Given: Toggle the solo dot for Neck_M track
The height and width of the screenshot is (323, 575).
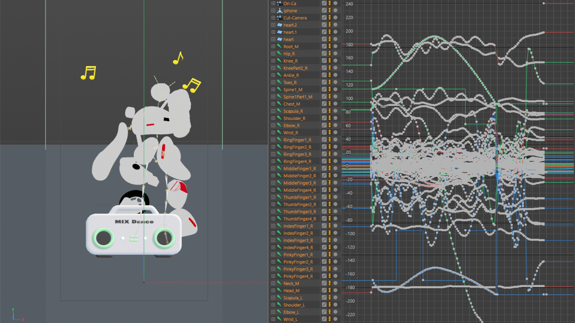Looking at the screenshot, I should (335, 283).
